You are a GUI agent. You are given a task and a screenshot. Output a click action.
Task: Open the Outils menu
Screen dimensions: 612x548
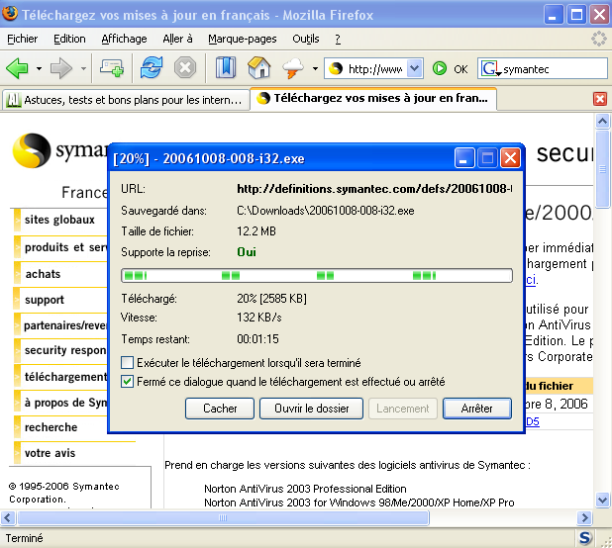click(x=306, y=39)
